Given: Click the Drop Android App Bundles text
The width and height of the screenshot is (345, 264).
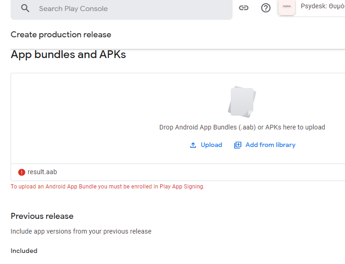Looking at the screenshot, I should coord(242,127).
